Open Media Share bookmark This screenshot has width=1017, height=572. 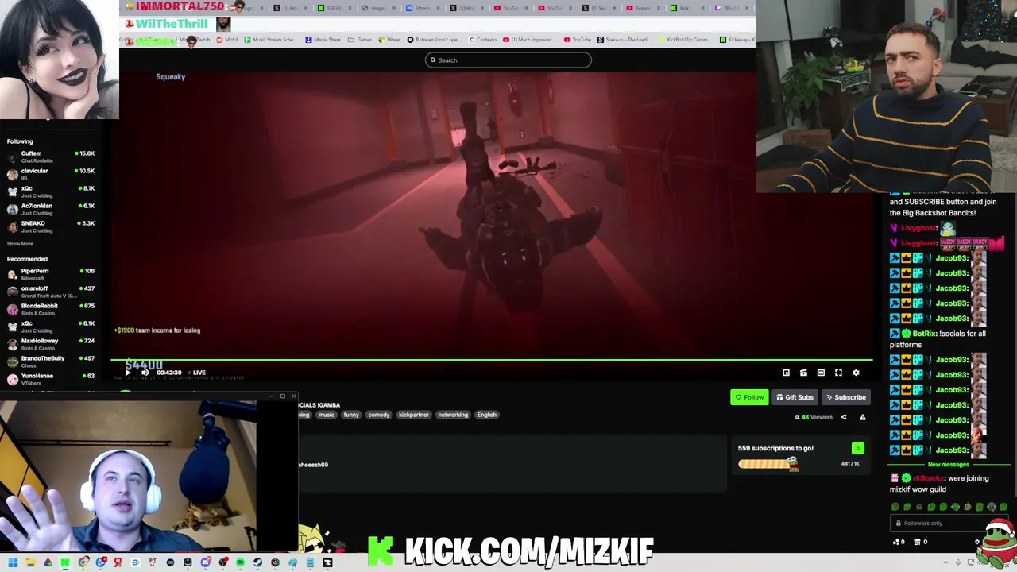tap(323, 40)
